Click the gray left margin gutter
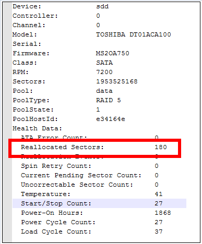 [x=7, y=122]
